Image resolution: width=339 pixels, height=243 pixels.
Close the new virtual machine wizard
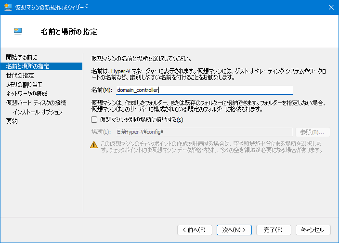pos(331,7)
